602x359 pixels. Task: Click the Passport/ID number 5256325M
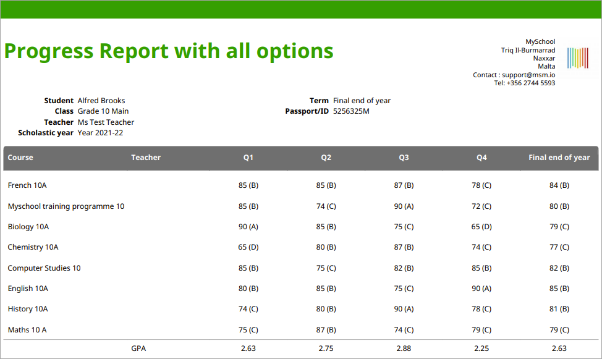(x=351, y=111)
